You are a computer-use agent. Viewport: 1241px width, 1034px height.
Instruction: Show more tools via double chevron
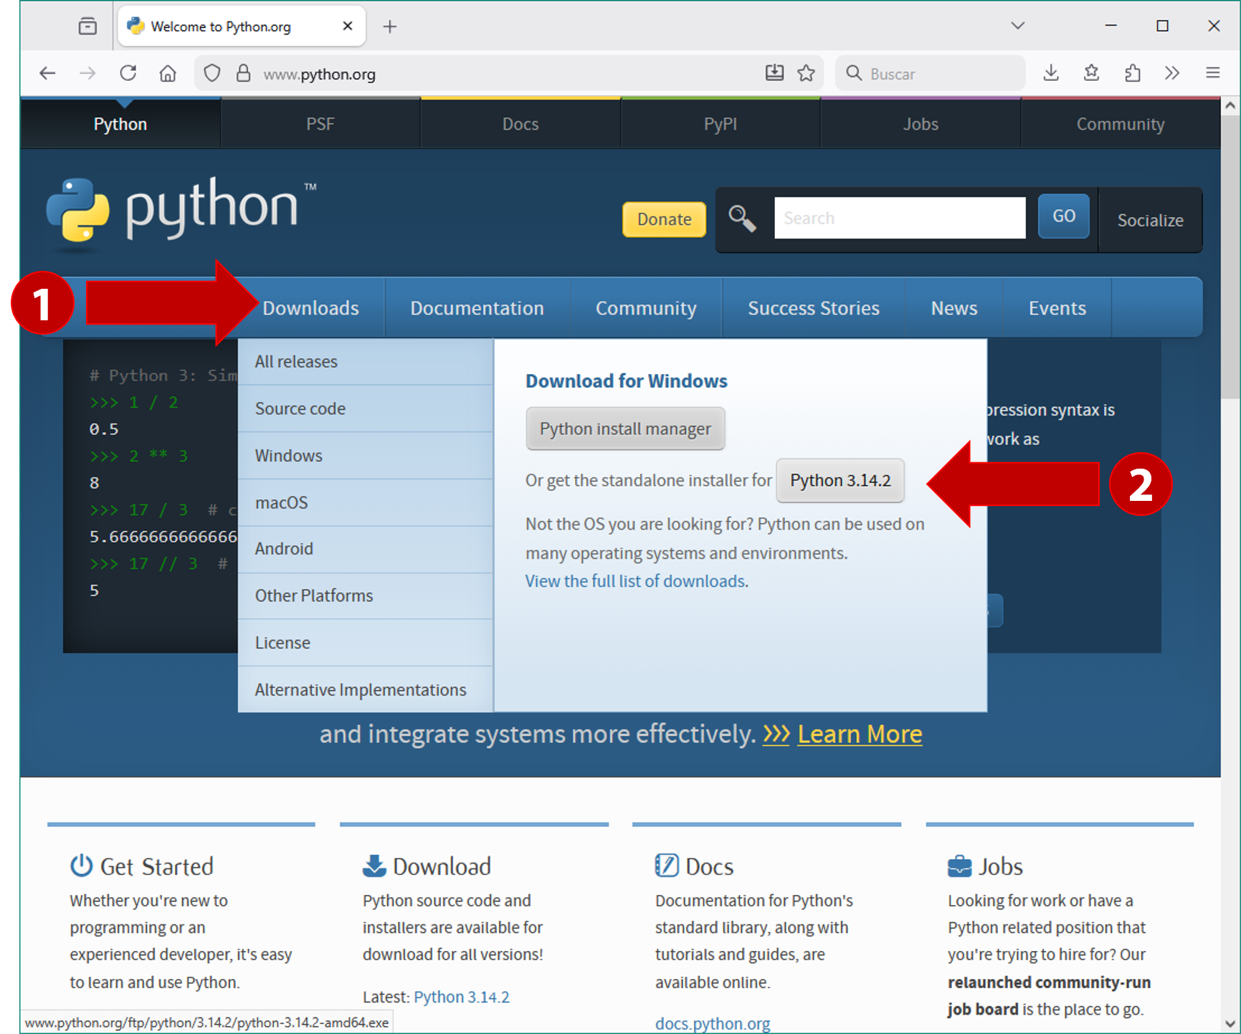tap(1172, 73)
